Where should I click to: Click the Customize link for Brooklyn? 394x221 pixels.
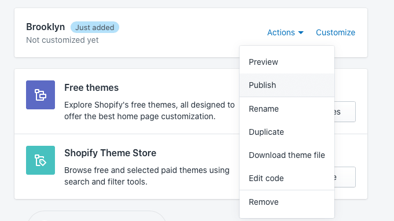point(336,32)
